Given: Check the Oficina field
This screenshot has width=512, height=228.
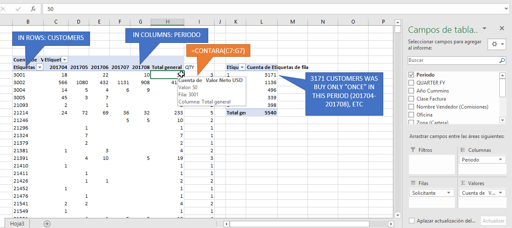Looking at the screenshot, I should 411,114.
